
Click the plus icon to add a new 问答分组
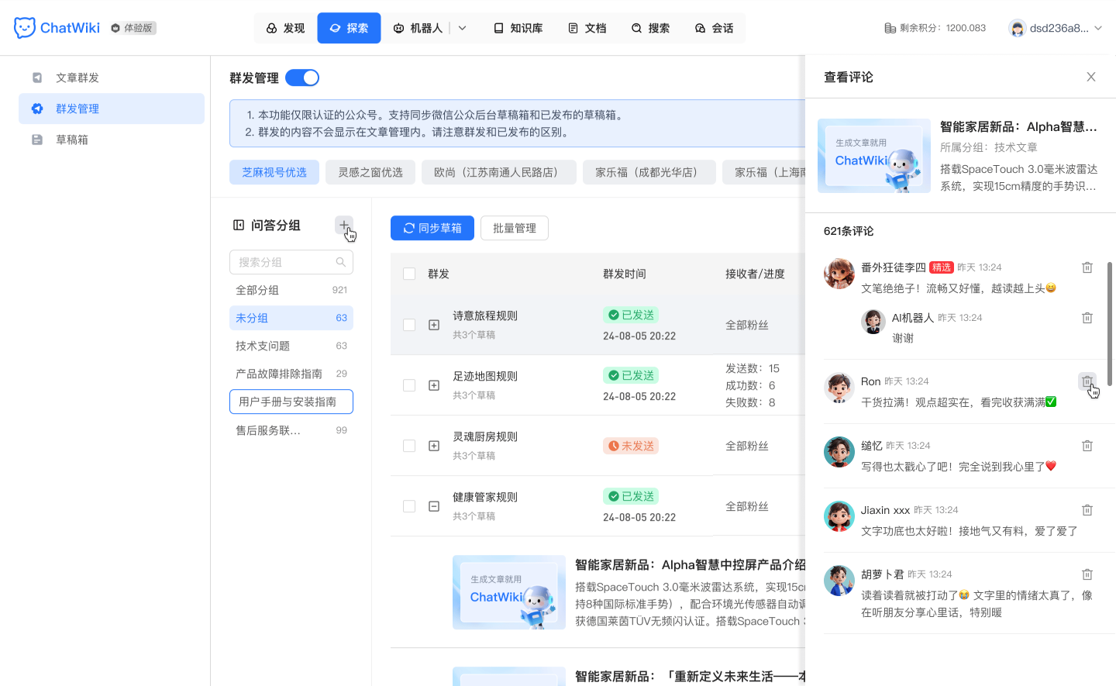pyautogui.click(x=344, y=225)
